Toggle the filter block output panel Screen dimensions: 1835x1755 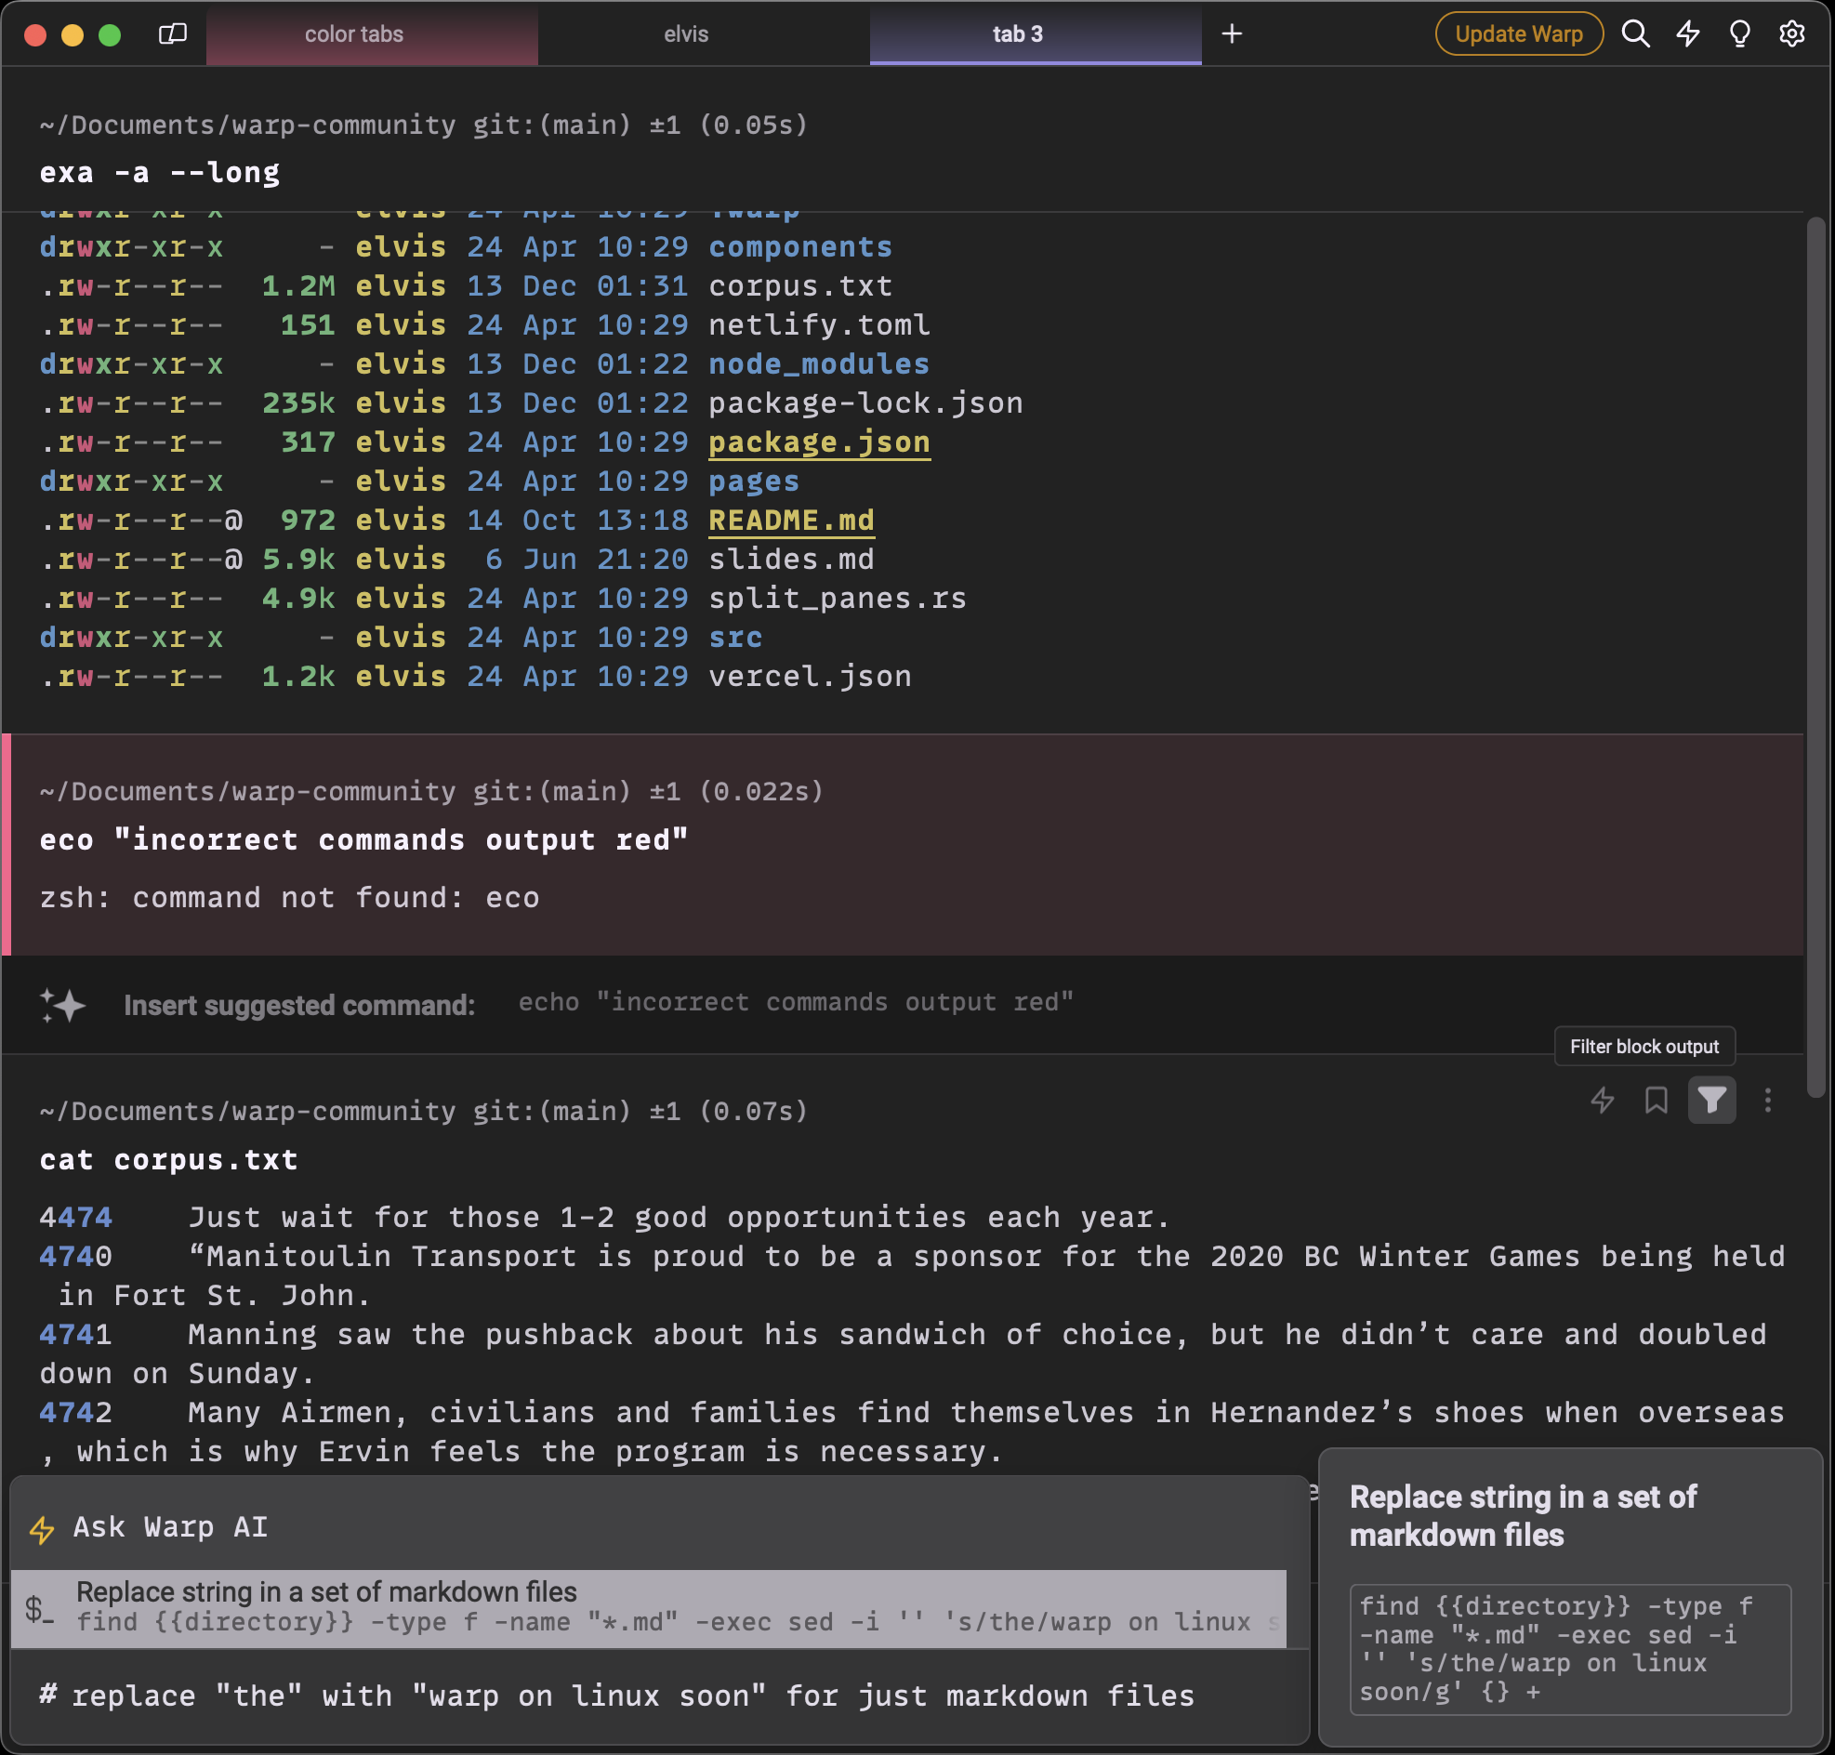click(x=1714, y=1100)
